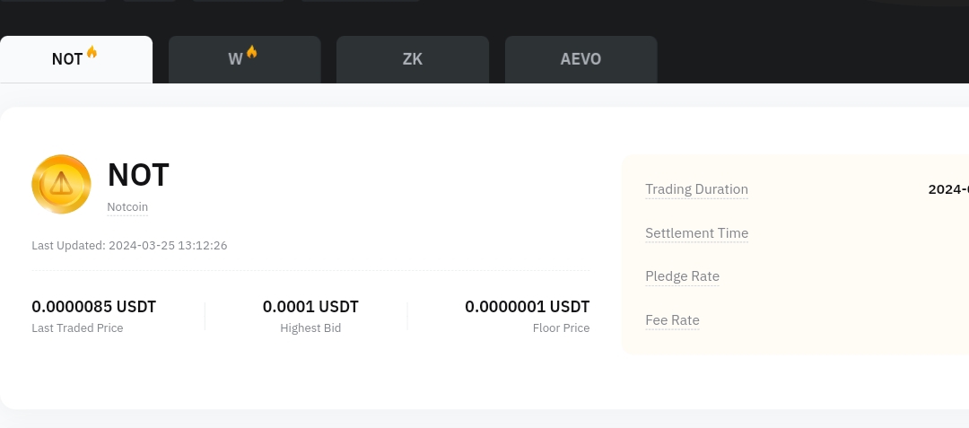Click the gold Notcoin coin icon

(x=61, y=184)
